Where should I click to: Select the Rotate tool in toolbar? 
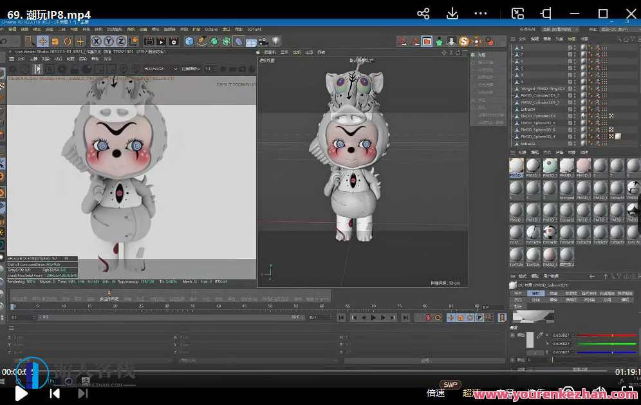67,41
